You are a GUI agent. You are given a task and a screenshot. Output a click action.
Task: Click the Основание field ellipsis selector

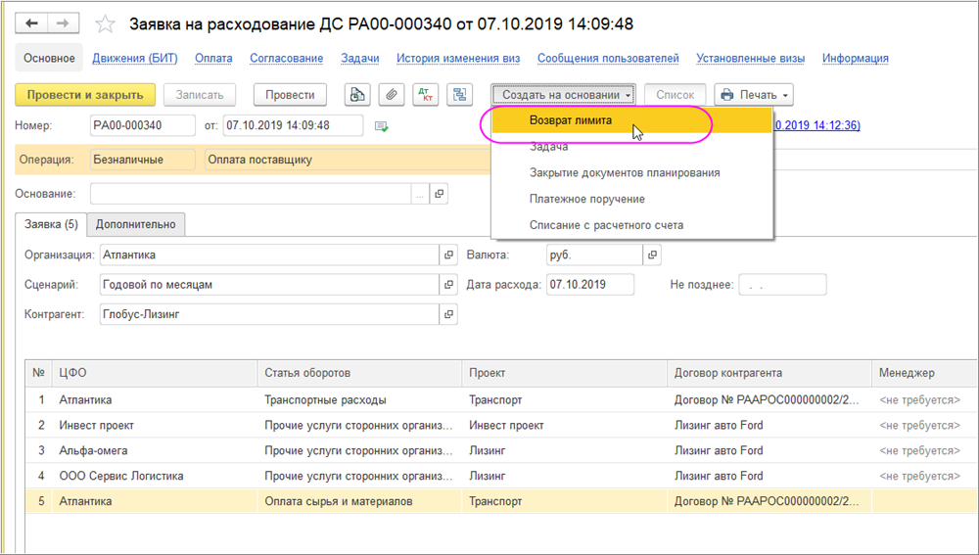pos(420,194)
